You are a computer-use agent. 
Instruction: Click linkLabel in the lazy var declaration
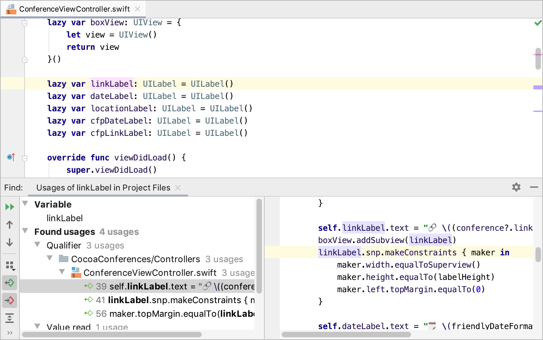pos(112,84)
